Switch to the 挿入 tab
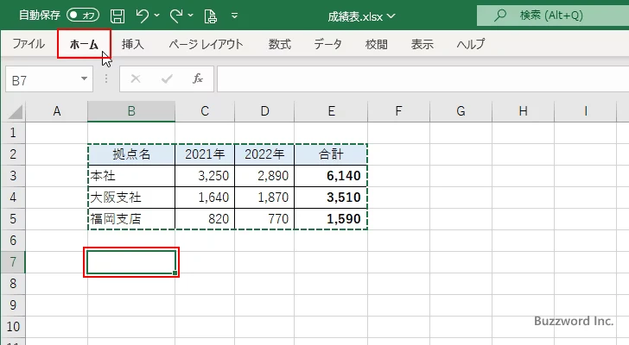This screenshot has height=345, width=629. (133, 44)
